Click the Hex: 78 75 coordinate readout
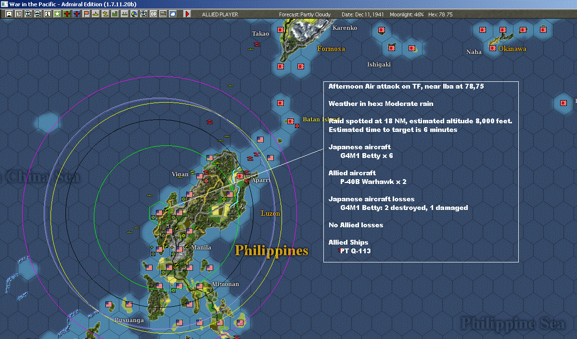Screen dimensions: 577x339 [440, 14]
